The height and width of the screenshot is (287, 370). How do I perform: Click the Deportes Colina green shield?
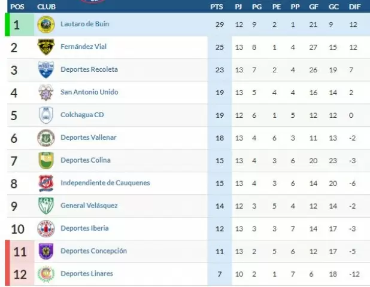click(46, 160)
